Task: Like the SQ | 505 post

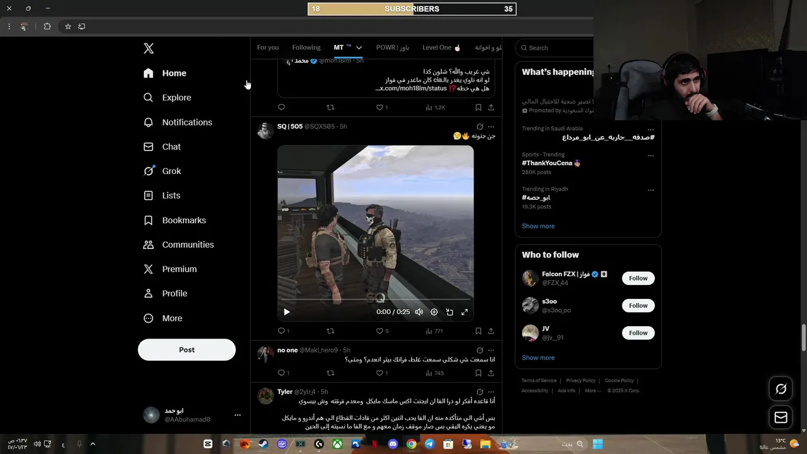Action: (380, 331)
